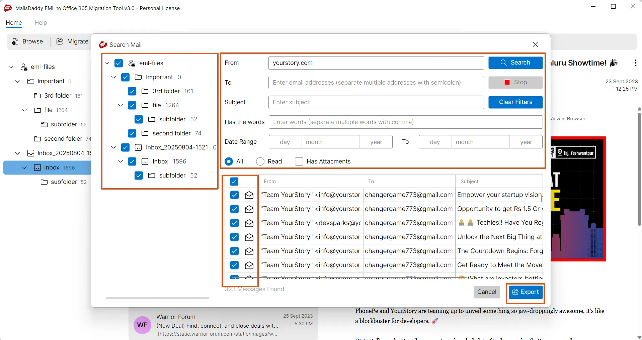The height and width of the screenshot is (340, 642).
Task: Click the Inbox mailbox icon in the sidebar
Action: pyautogui.click(x=37, y=167)
